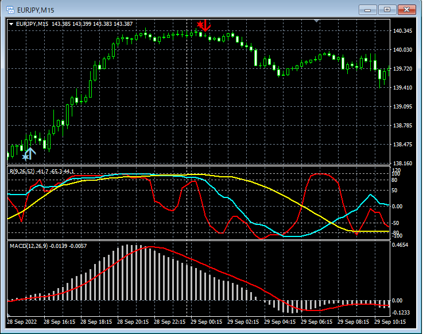This screenshot has width=423, height=334.
Task: Click the 140.345 price scale label
Action: click(x=402, y=31)
